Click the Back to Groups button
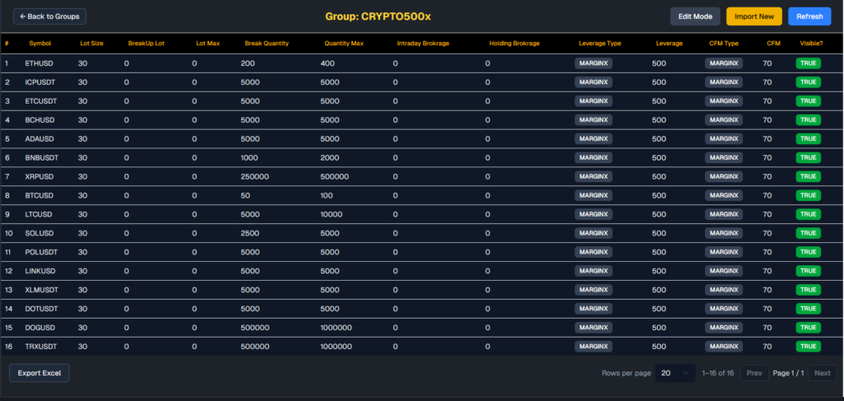The width and height of the screenshot is (844, 401). pyautogui.click(x=49, y=16)
